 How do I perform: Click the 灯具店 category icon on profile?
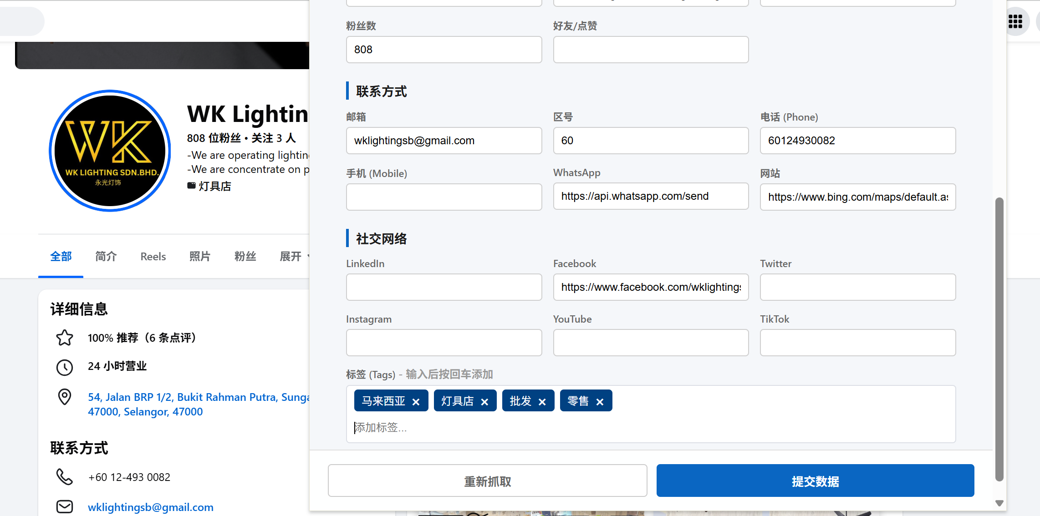191,186
